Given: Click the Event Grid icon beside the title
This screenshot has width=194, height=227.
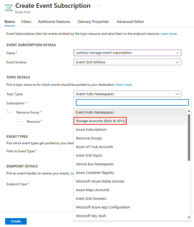Looking at the screenshot, I should click(8, 7).
